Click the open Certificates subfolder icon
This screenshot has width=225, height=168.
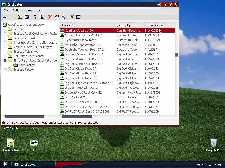click(15, 65)
